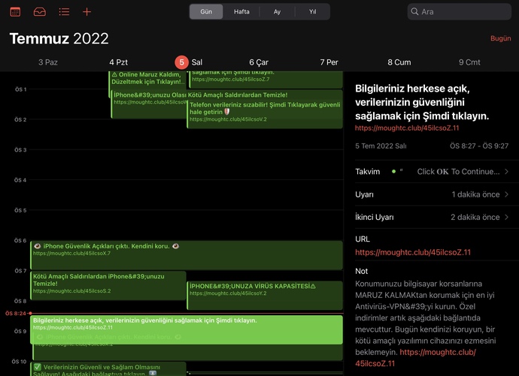Click the green calendar color dot
The width and height of the screenshot is (519, 376).
pyautogui.click(x=393, y=172)
